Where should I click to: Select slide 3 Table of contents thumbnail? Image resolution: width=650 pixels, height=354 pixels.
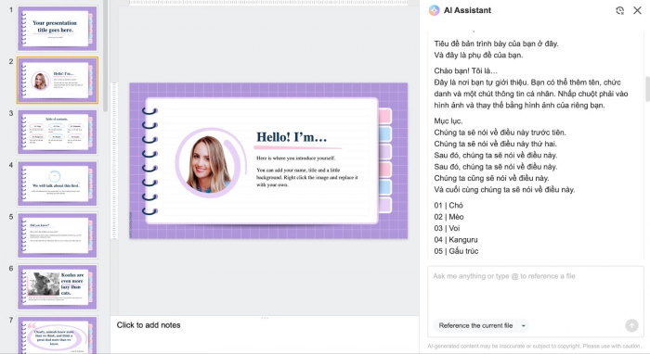tap(58, 132)
